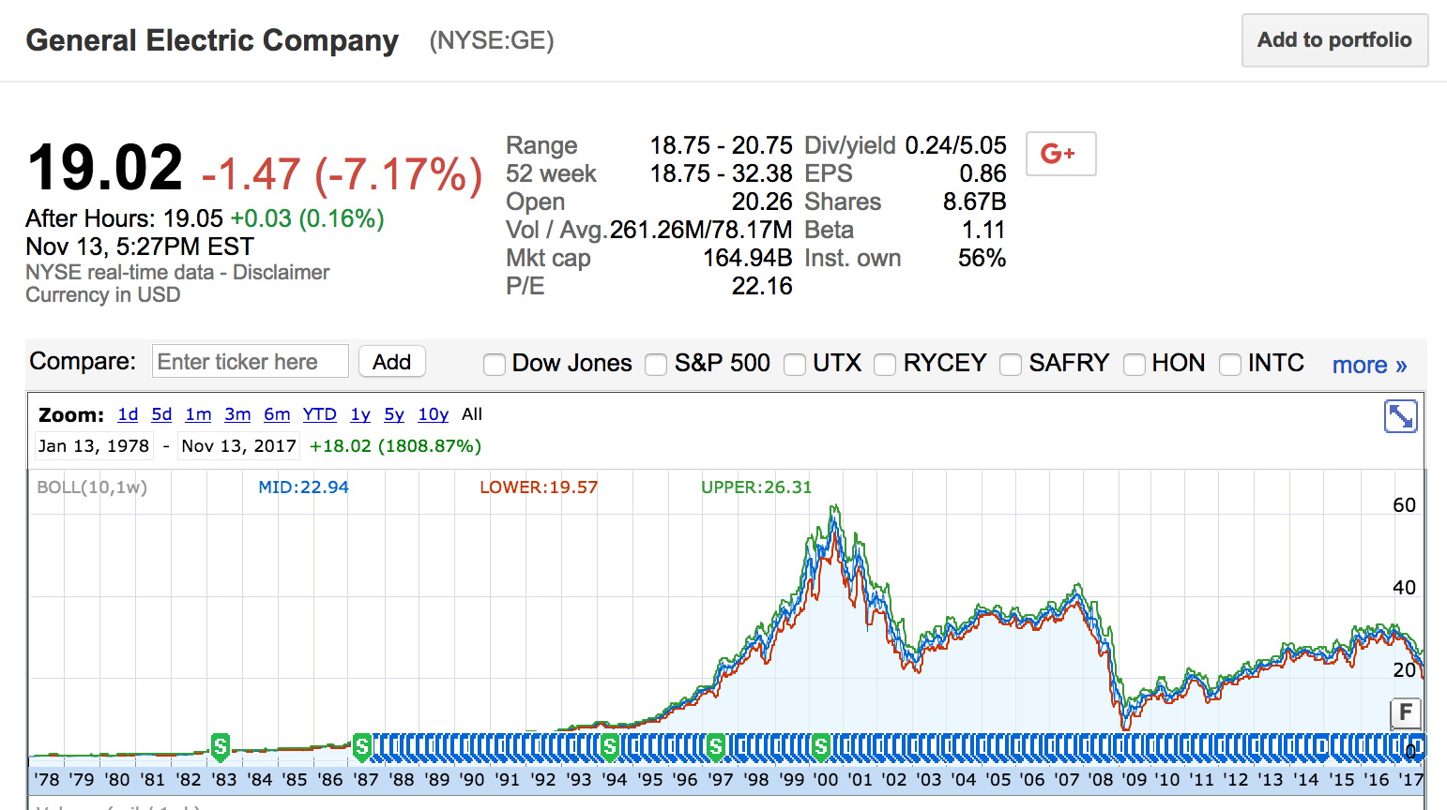1447x810 pixels.
Task: Check the S&P 500 compare box
Action: click(657, 364)
